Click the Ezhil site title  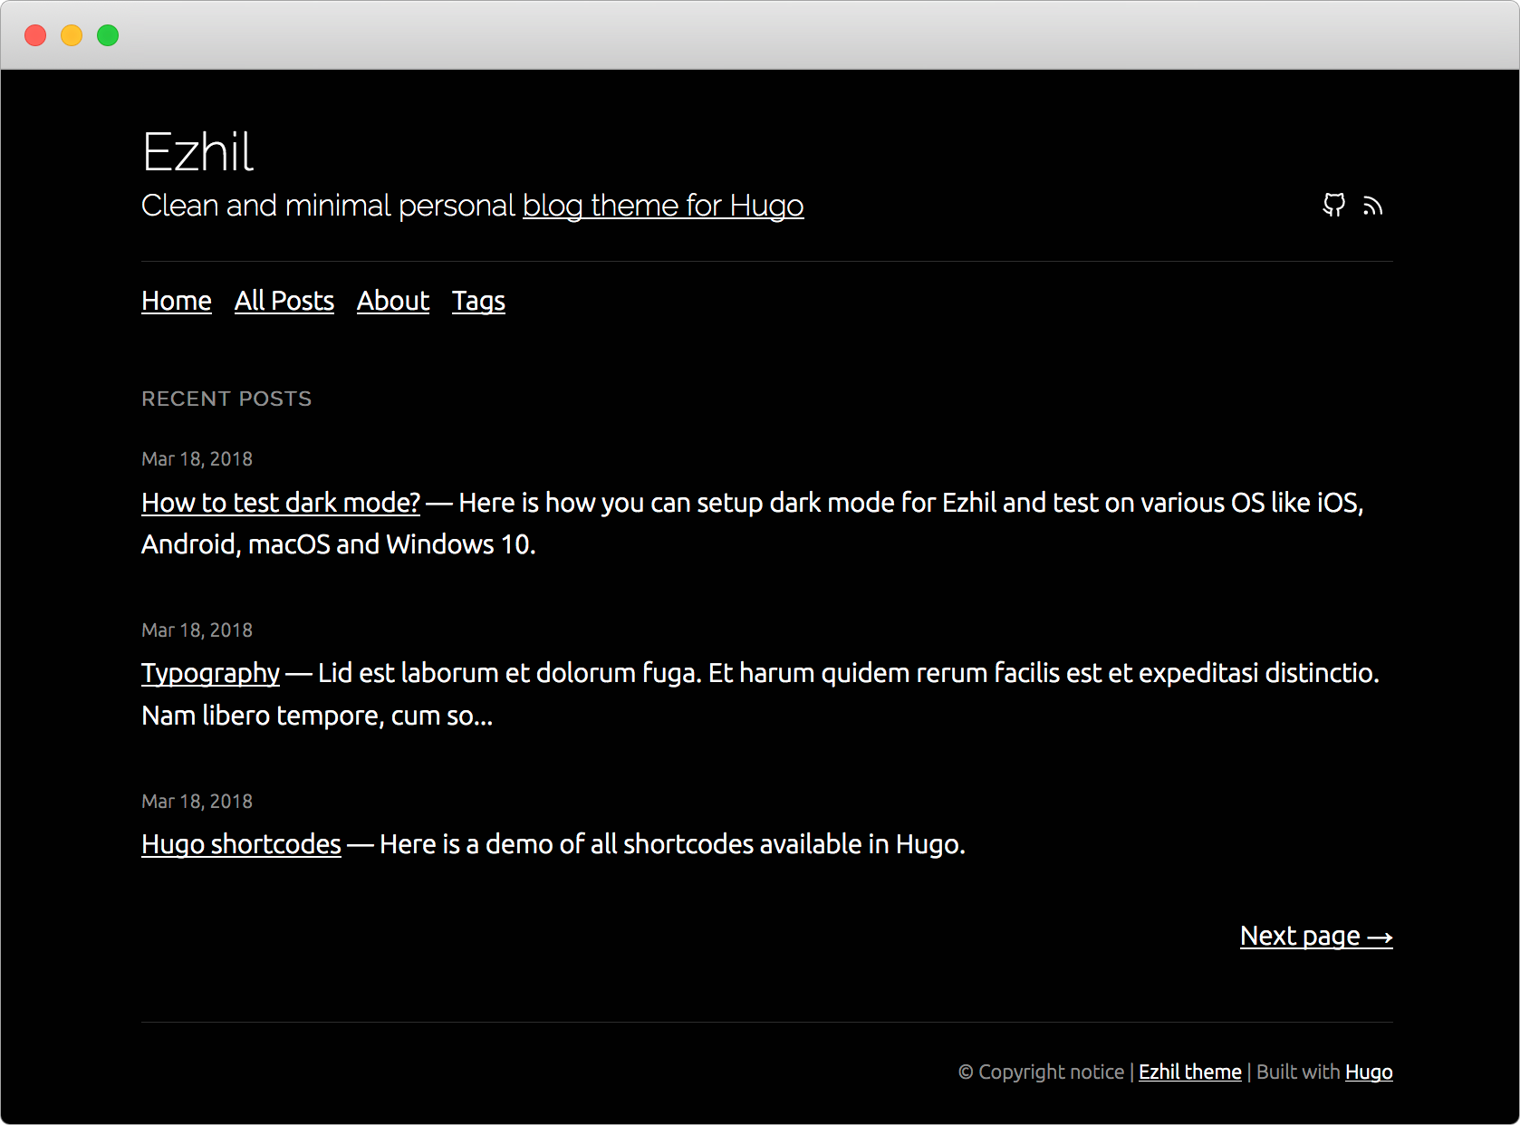point(198,151)
